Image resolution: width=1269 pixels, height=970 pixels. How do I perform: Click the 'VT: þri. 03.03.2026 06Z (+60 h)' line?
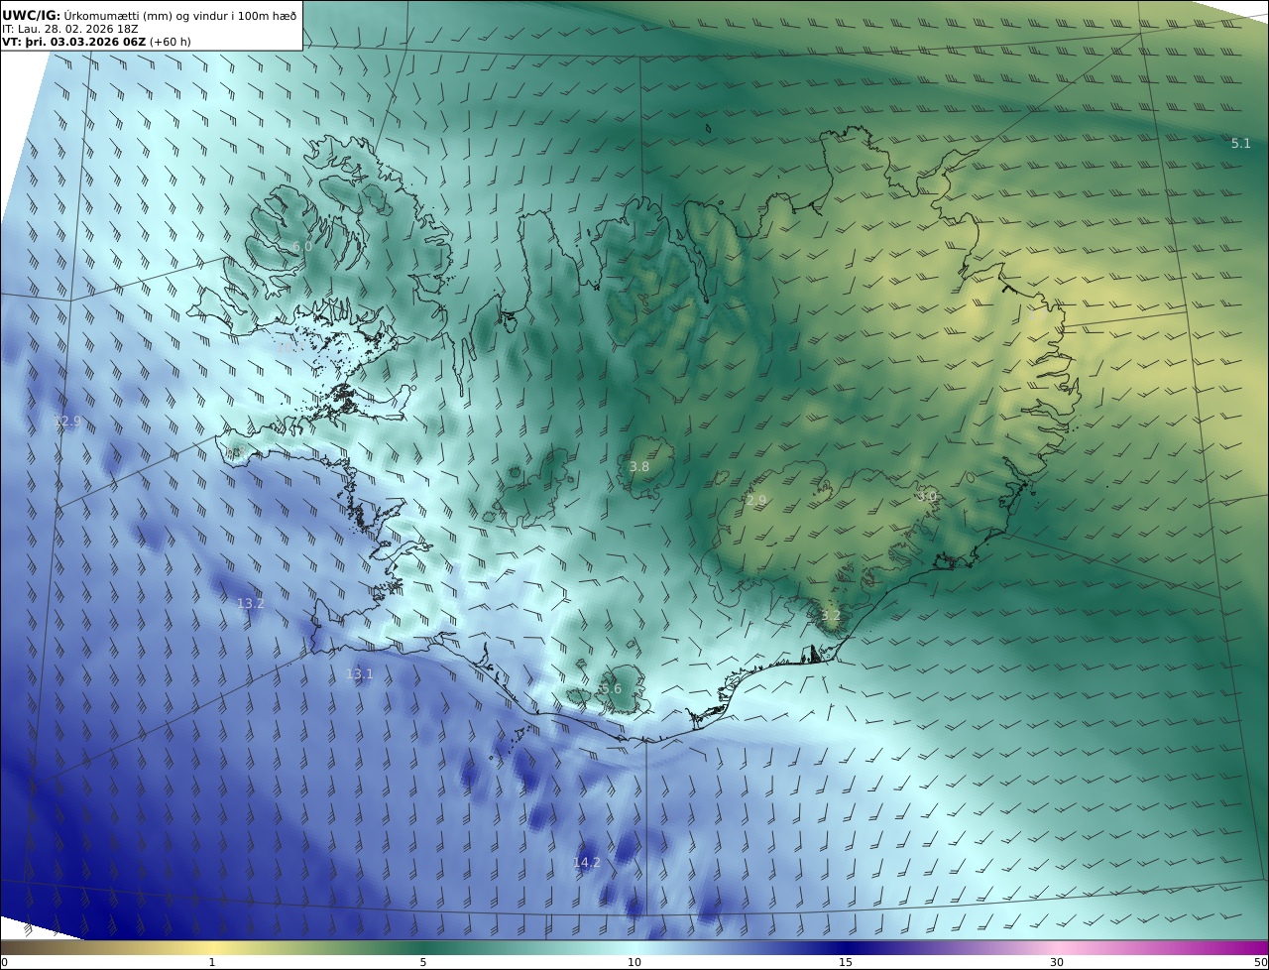96,42
